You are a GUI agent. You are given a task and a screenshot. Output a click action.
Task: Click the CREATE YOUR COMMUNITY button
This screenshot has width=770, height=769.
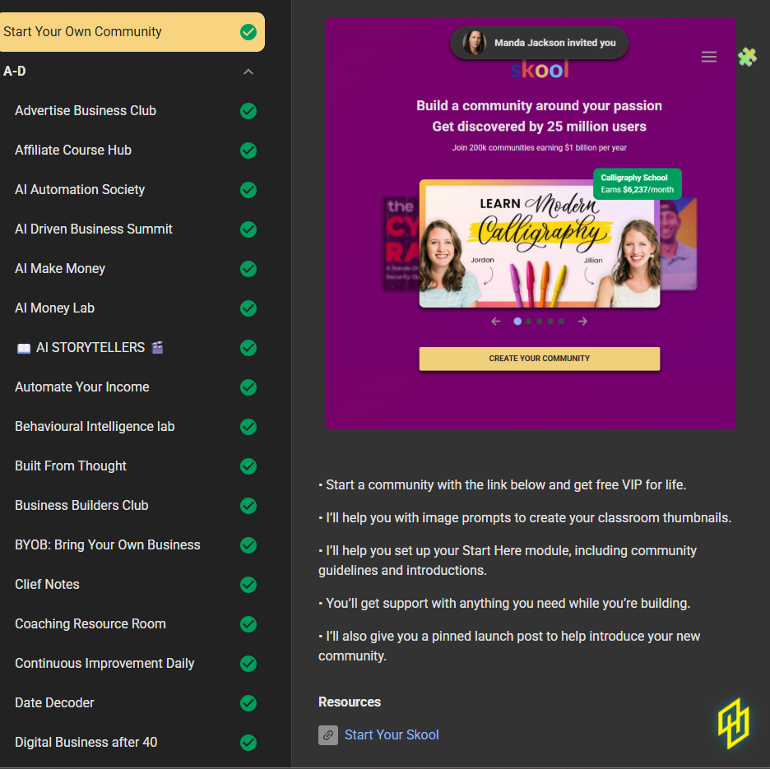[539, 359]
